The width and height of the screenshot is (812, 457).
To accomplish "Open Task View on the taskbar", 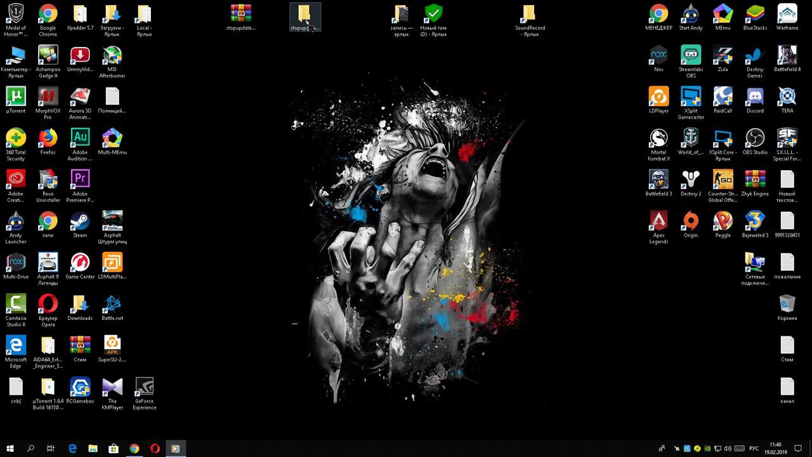I will pyautogui.click(x=51, y=448).
